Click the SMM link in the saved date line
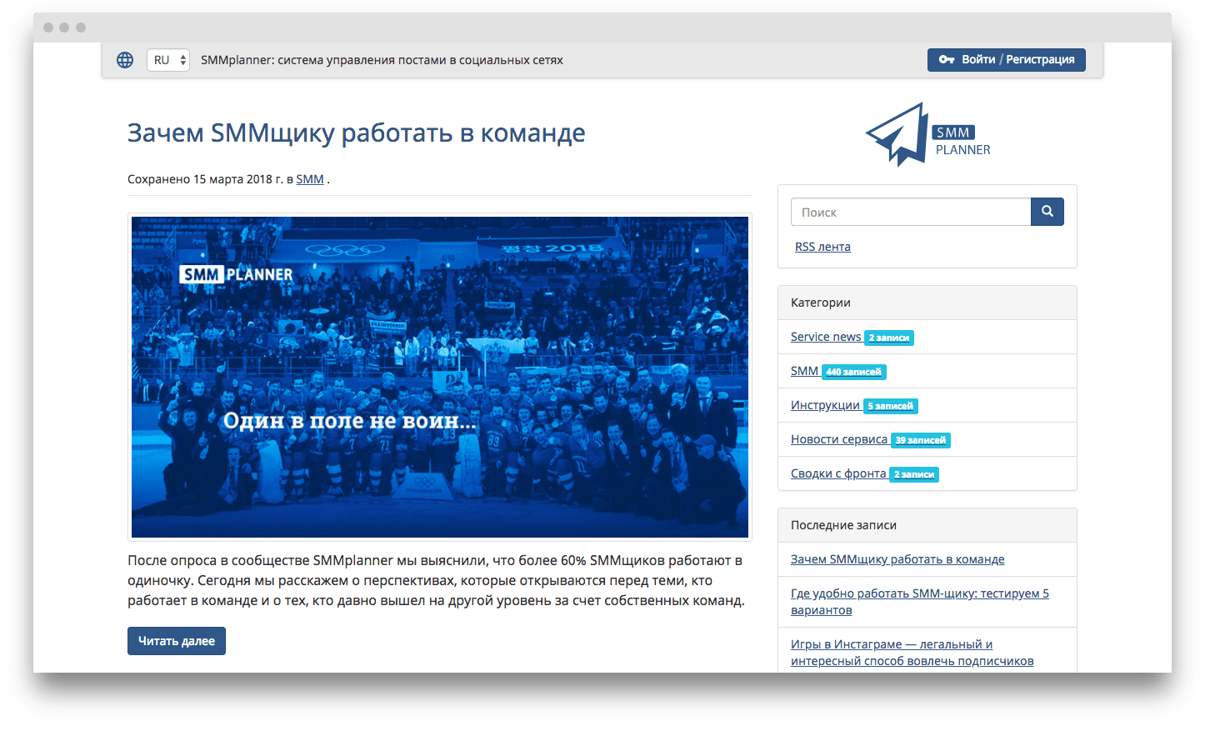 coord(310,179)
